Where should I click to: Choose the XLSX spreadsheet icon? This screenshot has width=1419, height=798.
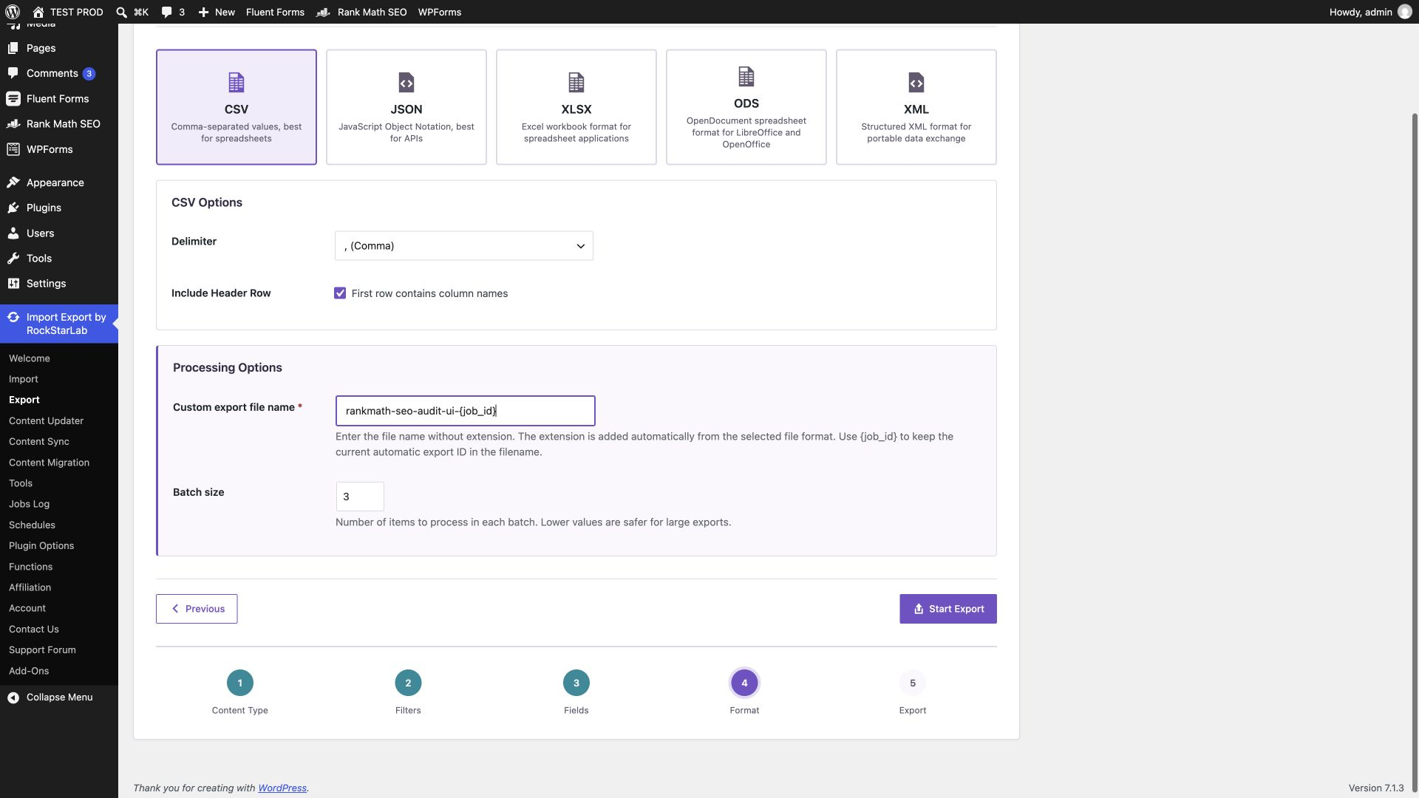[576, 82]
